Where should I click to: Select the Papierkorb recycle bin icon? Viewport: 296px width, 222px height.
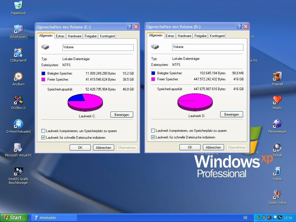pyautogui.click(x=18, y=5)
